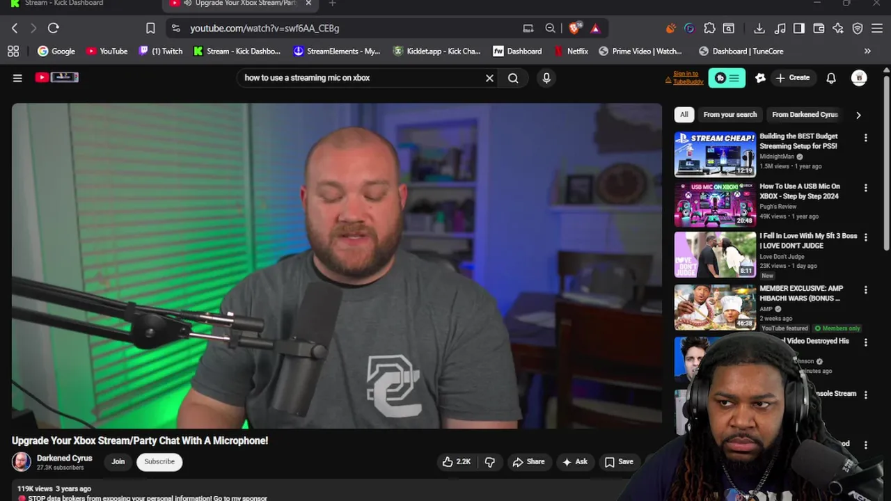
Task: Subscribe to Darkened Cyrus
Action: [159, 461]
